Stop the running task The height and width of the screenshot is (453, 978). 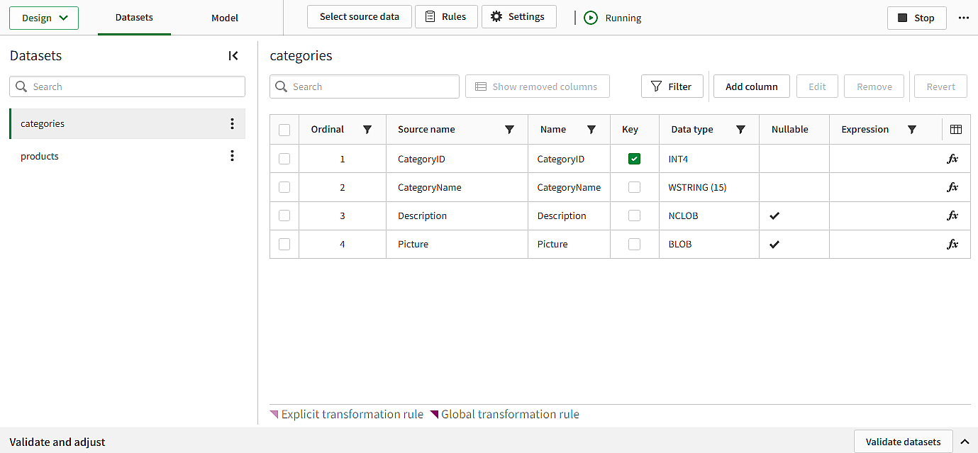916,18
